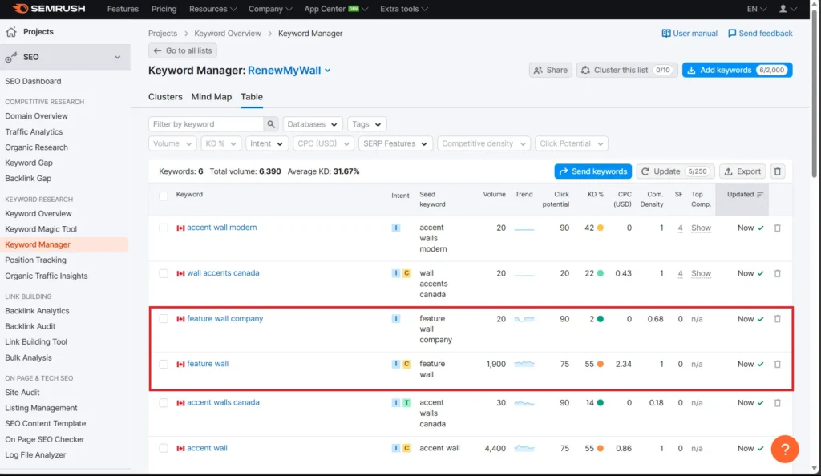This screenshot has width=821, height=476.
Task: Click the SEO key icon in sidebar
Action: pos(11,57)
